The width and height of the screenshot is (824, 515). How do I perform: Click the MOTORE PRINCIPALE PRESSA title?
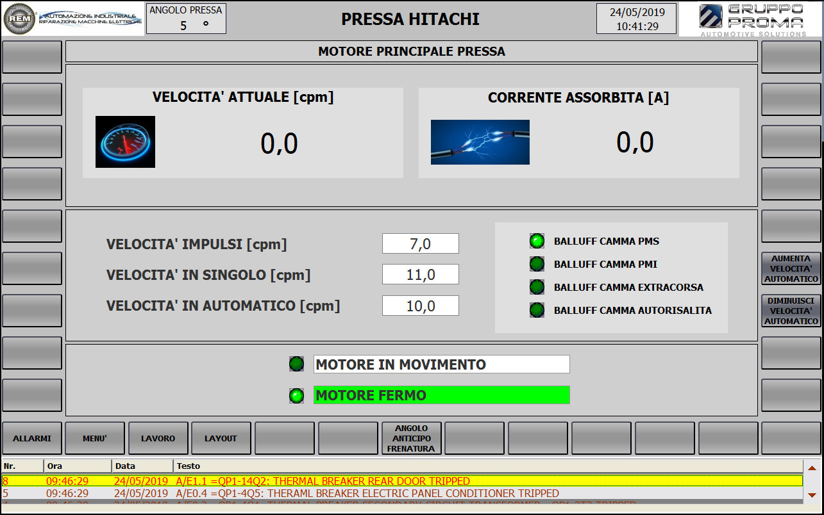coord(412,51)
